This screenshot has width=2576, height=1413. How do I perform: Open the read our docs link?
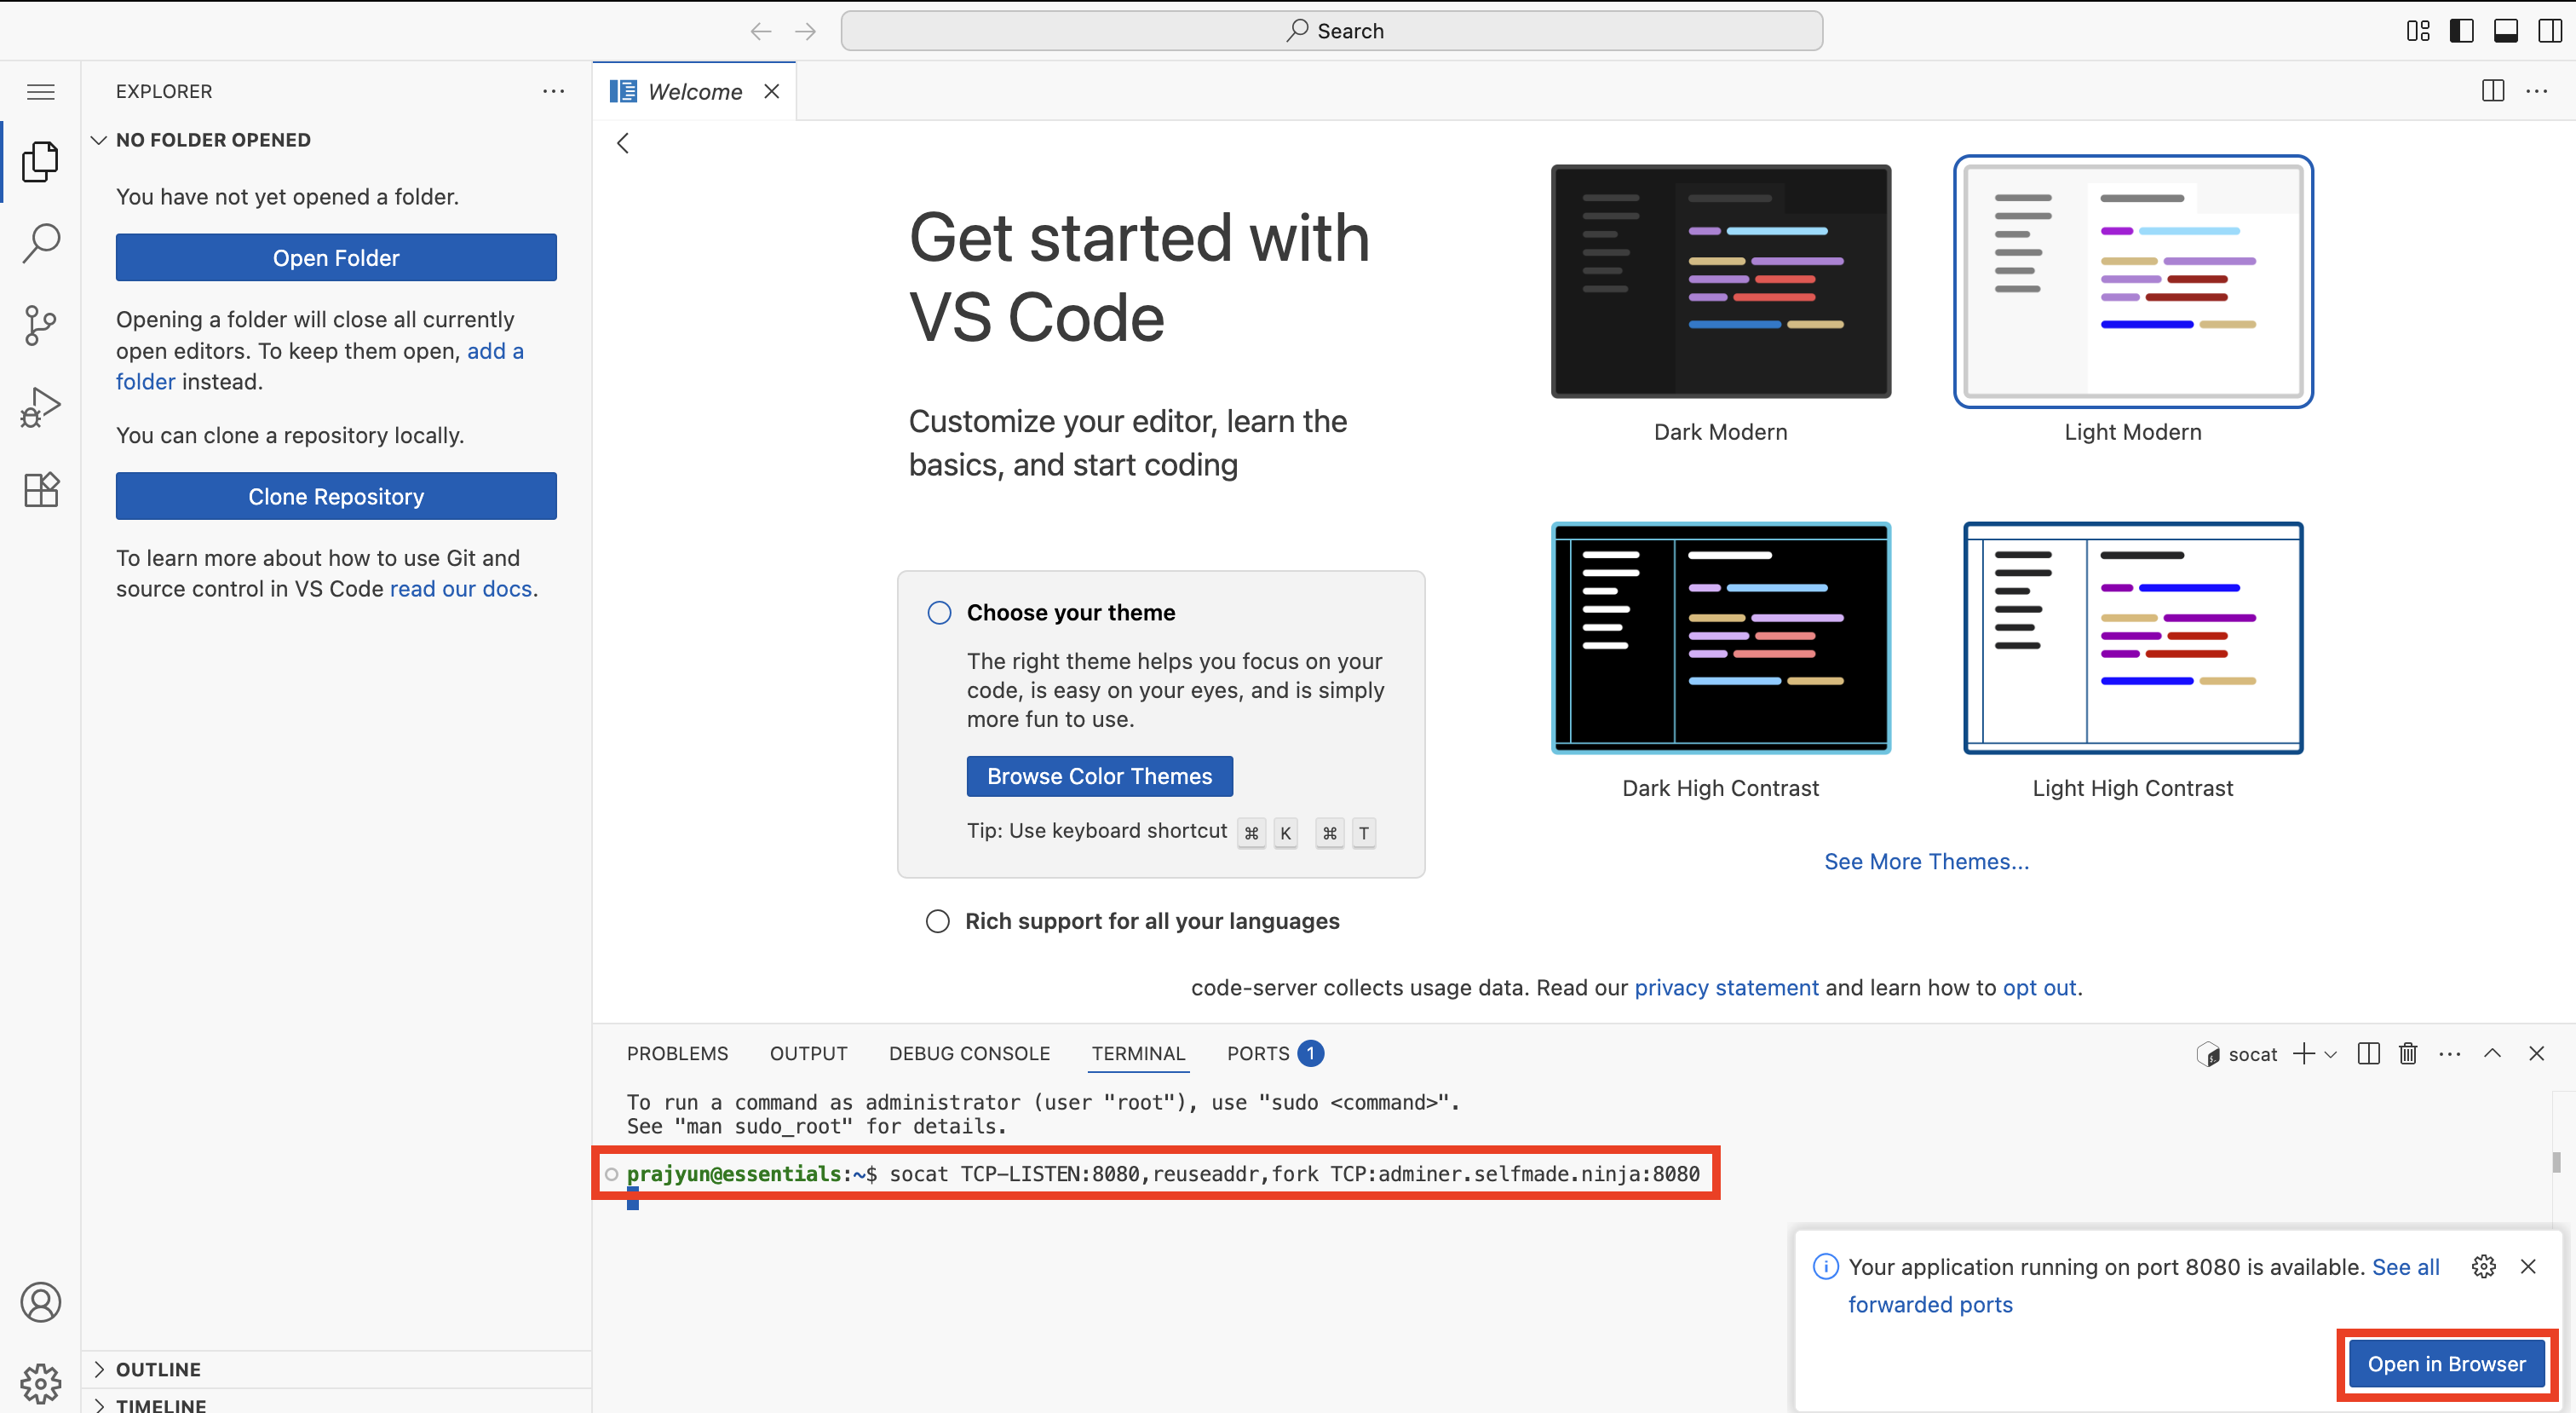(x=461, y=590)
